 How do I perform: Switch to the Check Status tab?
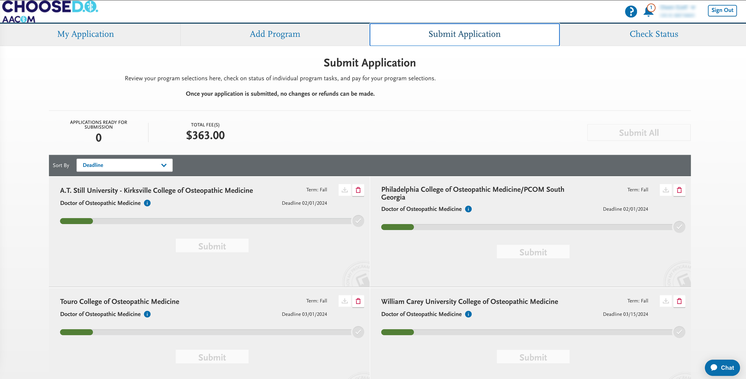pos(653,34)
